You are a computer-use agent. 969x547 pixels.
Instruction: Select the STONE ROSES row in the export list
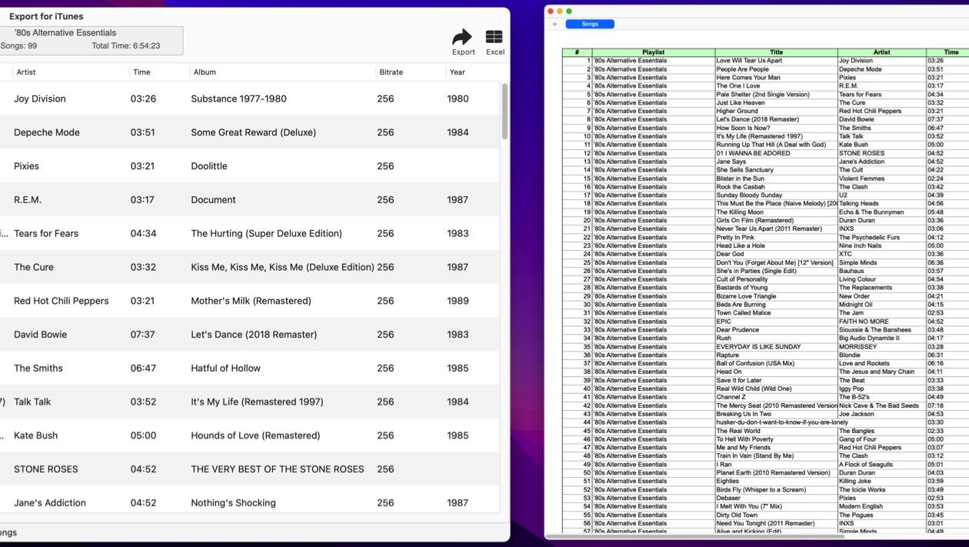[x=250, y=469]
